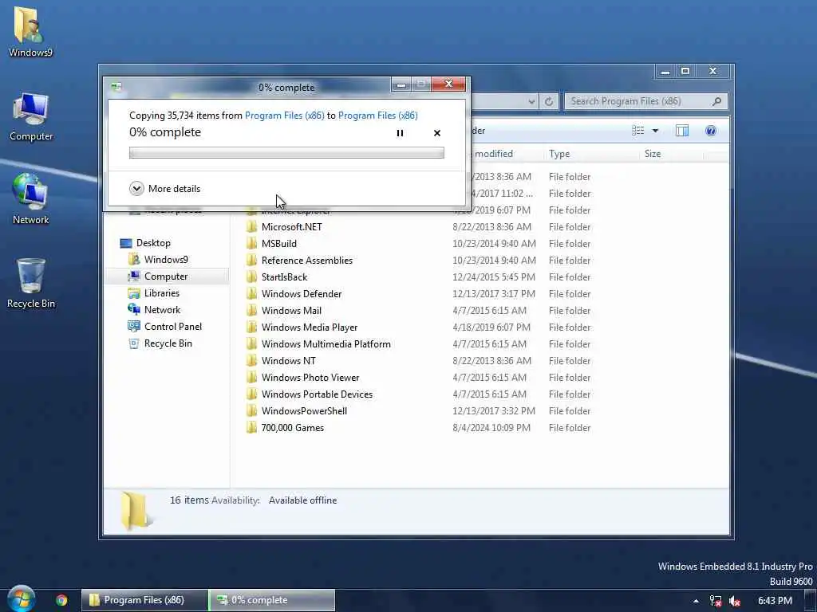Open the address bar history dropdown
Screen dimensions: 817x612
coord(531,101)
